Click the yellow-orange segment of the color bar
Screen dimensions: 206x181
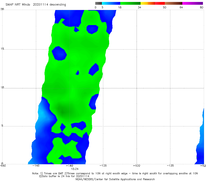pos(148,3)
